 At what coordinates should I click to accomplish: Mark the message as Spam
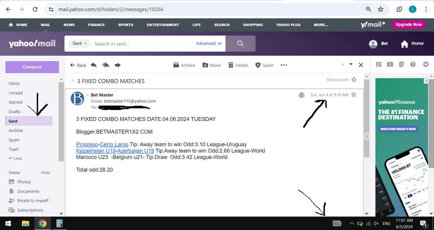tap(264, 65)
